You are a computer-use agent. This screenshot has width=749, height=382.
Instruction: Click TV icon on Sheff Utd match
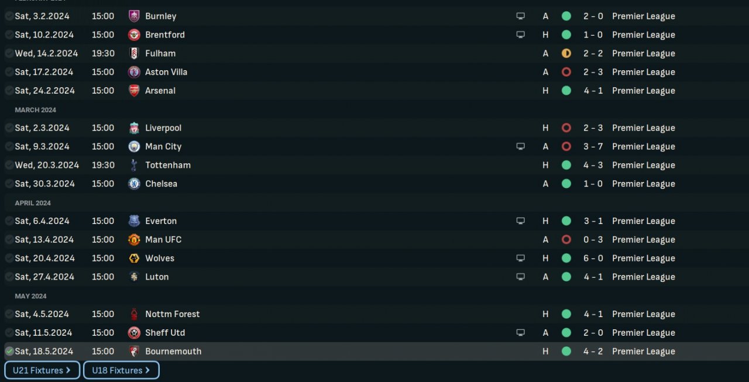pyautogui.click(x=520, y=333)
